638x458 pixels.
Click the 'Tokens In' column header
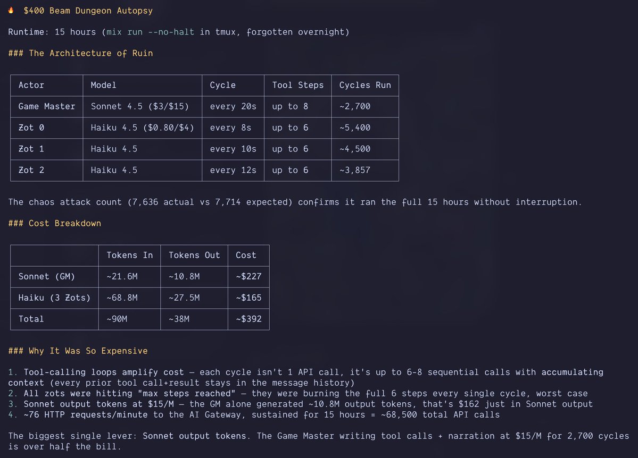click(x=130, y=255)
